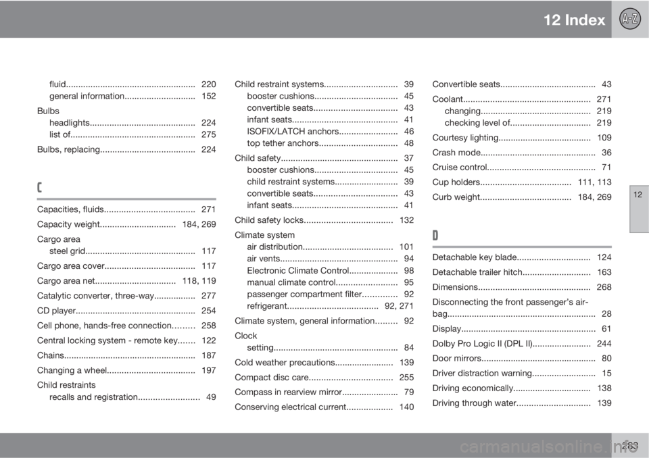The image size is (649, 458).
Task: Select the 'general information' entry page 152
Action: (x=133, y=96)
